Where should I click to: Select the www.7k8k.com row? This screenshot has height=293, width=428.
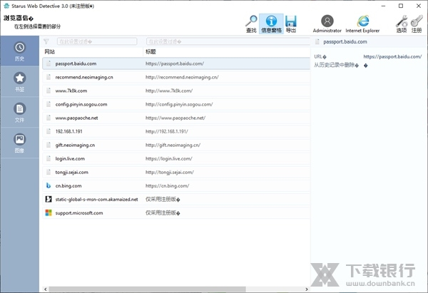coord(176,91)
